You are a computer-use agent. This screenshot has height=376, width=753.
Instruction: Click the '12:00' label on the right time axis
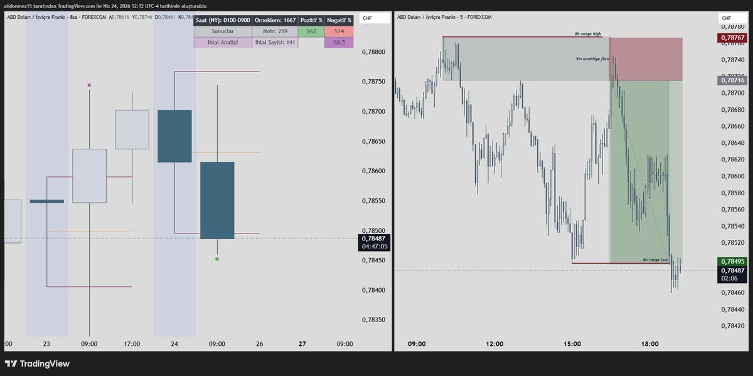(494, 344)
